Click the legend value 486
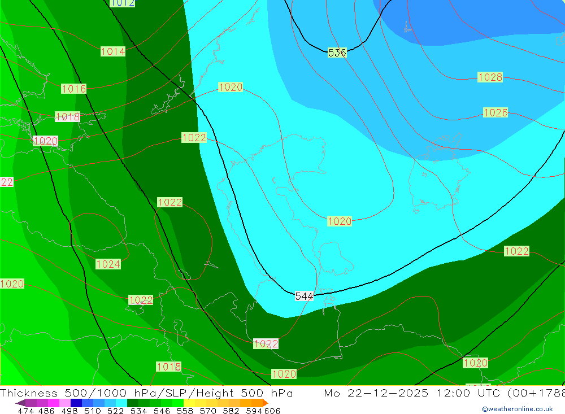This screenshot has width=565, height=414. coord(46,411)
